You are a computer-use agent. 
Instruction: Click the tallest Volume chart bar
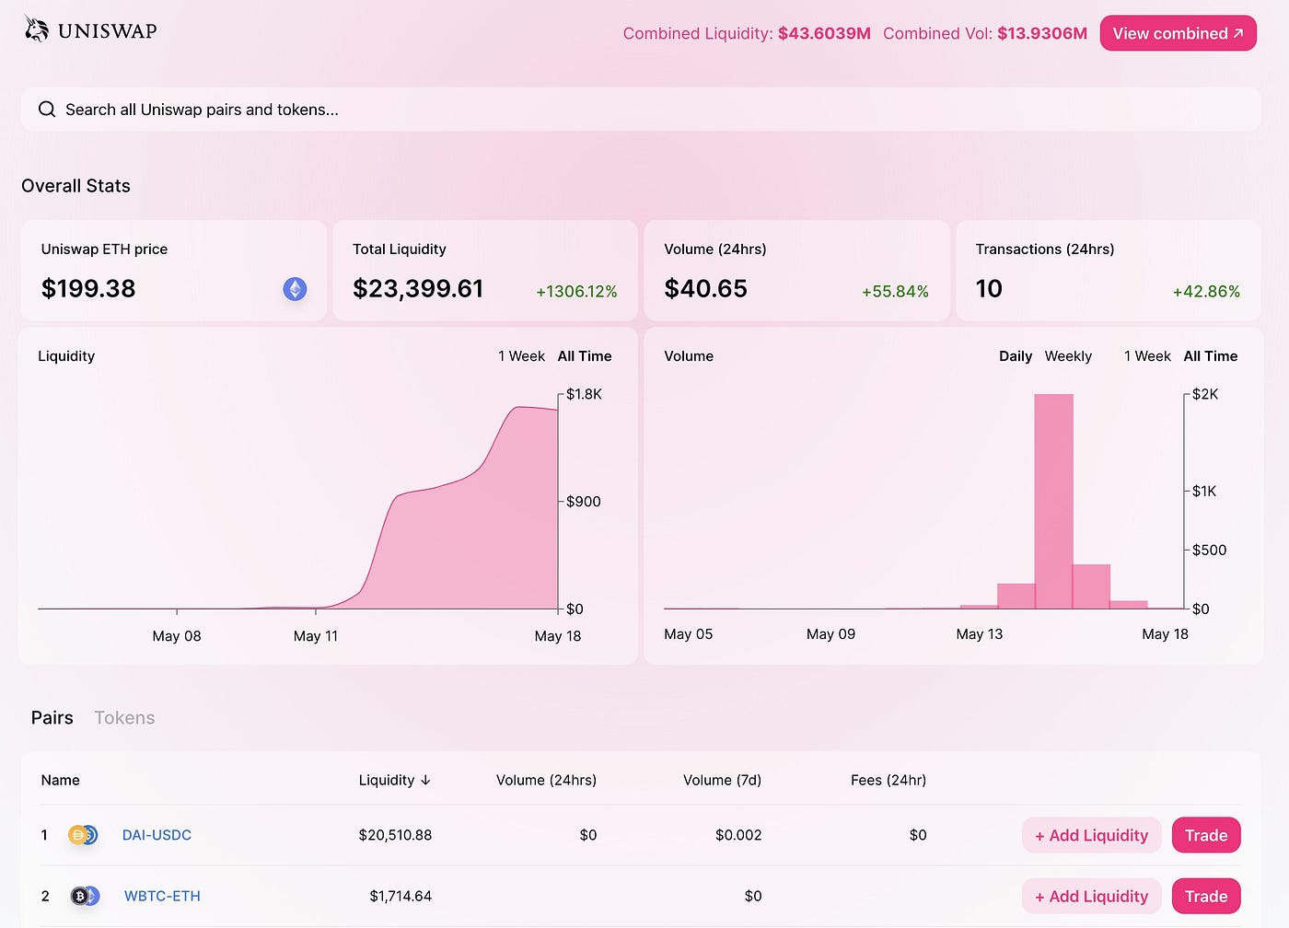point(1053,501)
